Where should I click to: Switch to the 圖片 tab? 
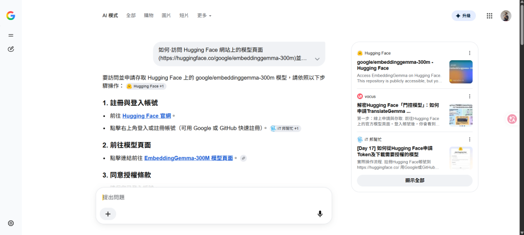tap(166, 15)
